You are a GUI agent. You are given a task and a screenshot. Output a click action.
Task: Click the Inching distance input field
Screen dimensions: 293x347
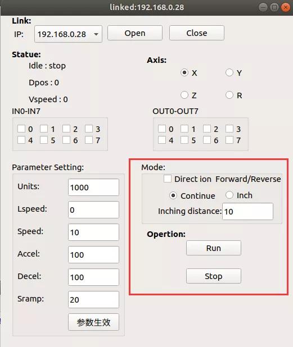247,211
